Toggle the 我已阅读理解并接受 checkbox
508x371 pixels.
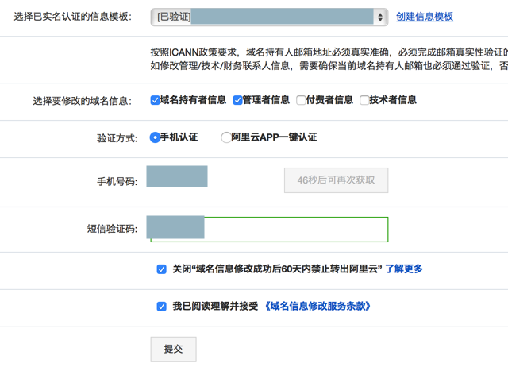(x=161, y=307)
